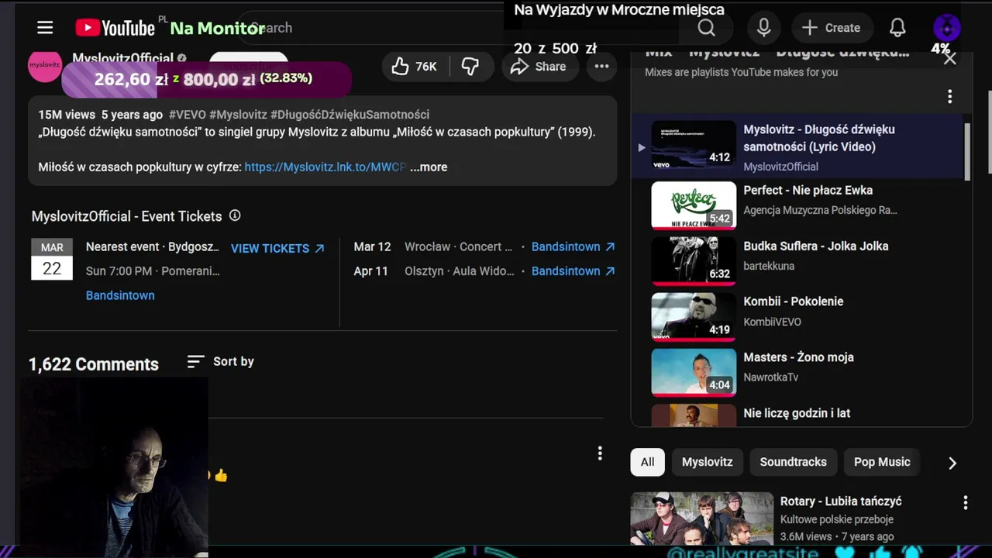Open the Create button
Screen dimensions: 992x558
point(831,28)
